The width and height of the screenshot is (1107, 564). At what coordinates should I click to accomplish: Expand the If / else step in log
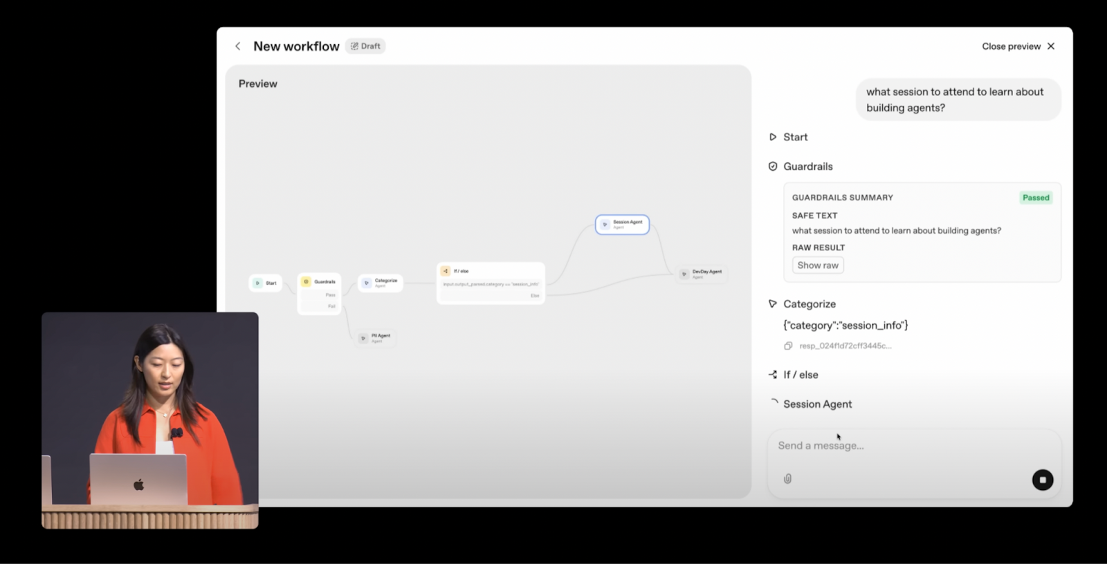click(800, 375)
